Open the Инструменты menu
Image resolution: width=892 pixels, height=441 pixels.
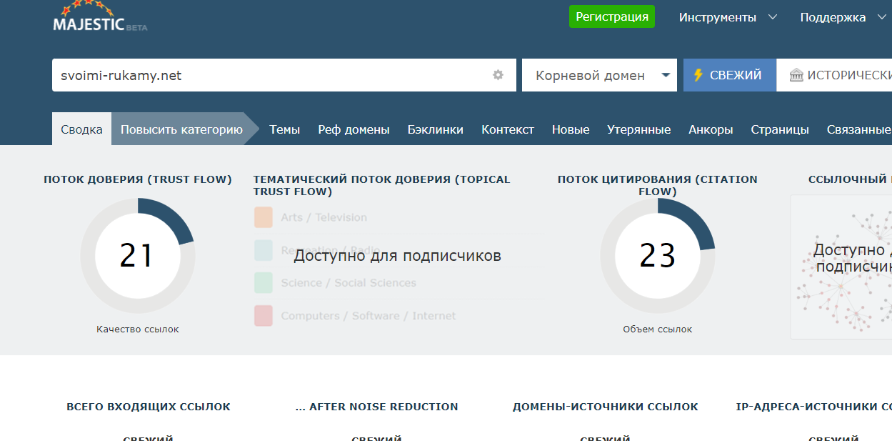coord(718,17)
